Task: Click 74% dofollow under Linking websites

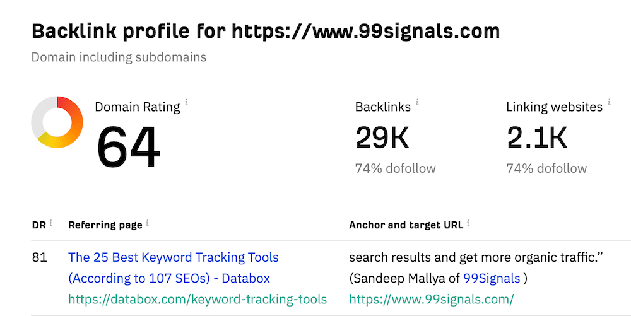Action: coord(546,168)
